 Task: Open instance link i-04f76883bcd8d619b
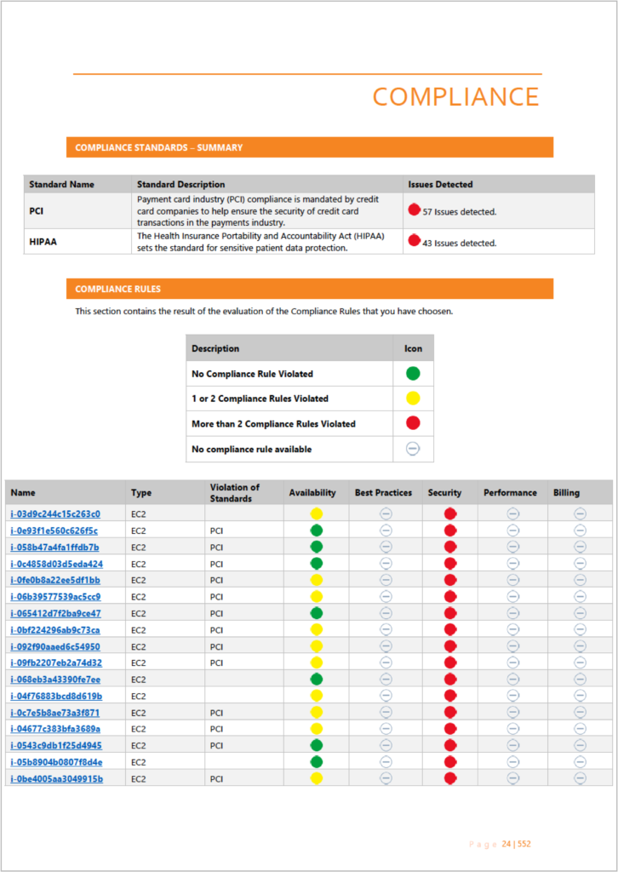tap(56, 697)
